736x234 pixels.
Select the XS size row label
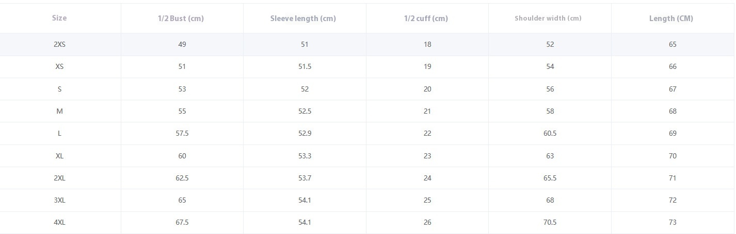59,66
